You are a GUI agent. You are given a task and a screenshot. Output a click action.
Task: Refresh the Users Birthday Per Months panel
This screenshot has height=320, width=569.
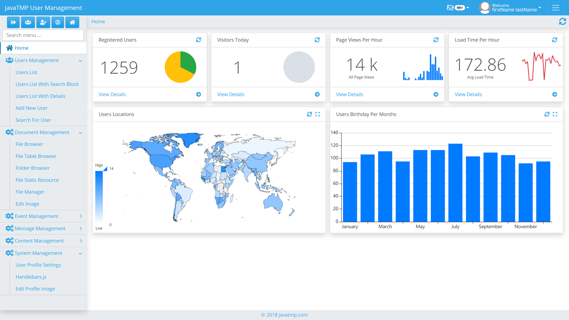[x=547, y=114]
